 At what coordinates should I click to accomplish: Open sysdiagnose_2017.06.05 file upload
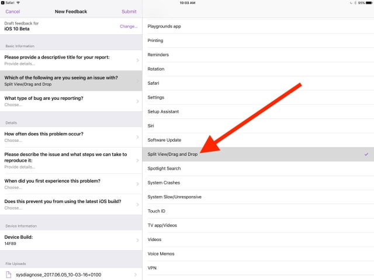tap(71, 274)
